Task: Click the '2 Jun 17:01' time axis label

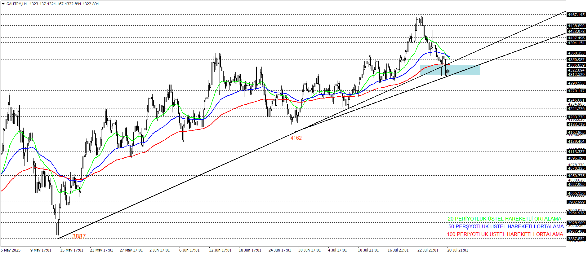Action: click(160, 250)
